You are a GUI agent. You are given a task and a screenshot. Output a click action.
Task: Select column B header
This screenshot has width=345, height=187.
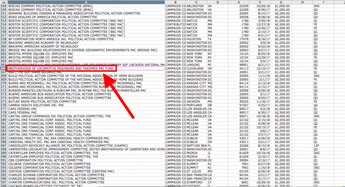pos(175,2)
